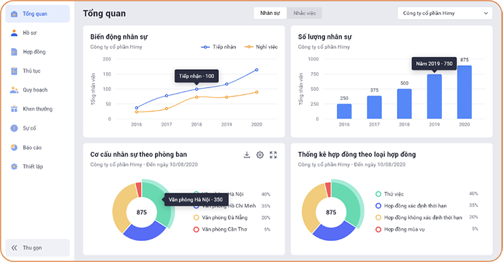Open chart settings gear icon
The height and width of the screenshot is (262, 503).
[260, 155]
